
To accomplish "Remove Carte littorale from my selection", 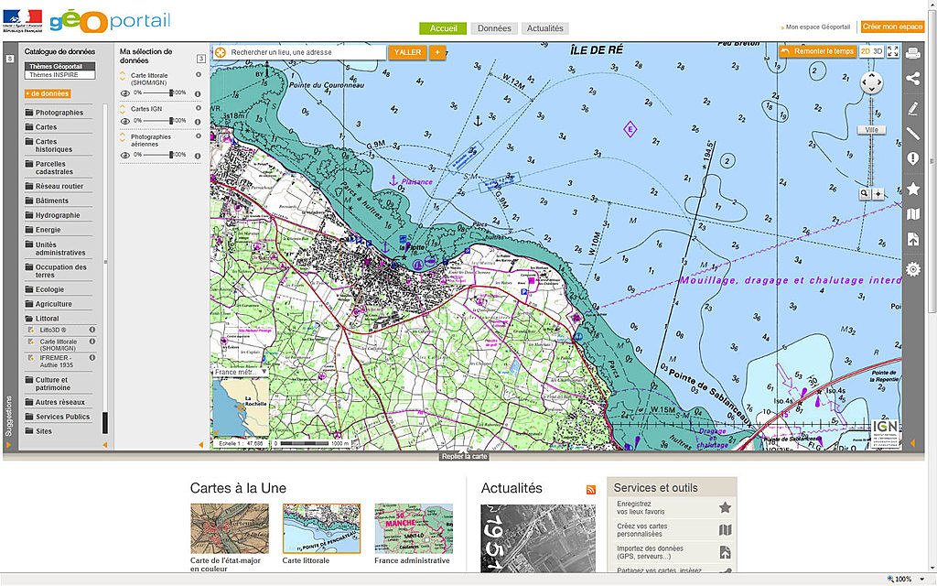I will pyautogui.click(x=199, y=75).
